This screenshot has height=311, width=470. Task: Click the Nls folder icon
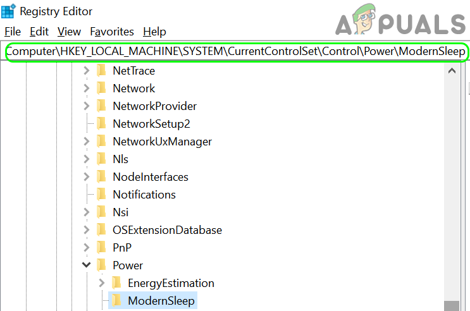tap(101, 159)
